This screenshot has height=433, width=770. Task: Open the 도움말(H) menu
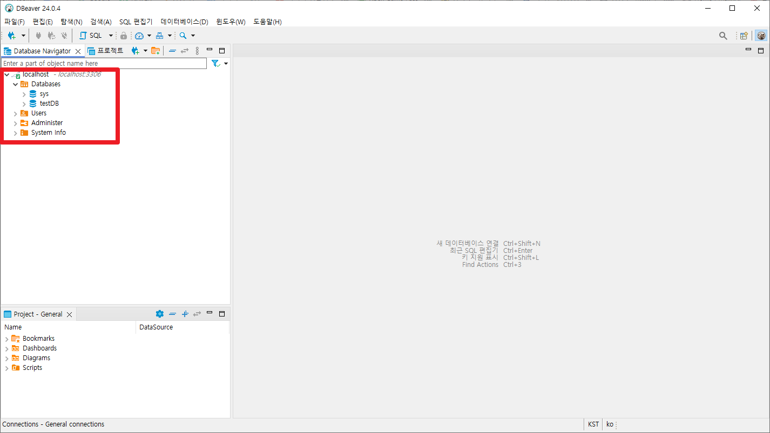267,22
